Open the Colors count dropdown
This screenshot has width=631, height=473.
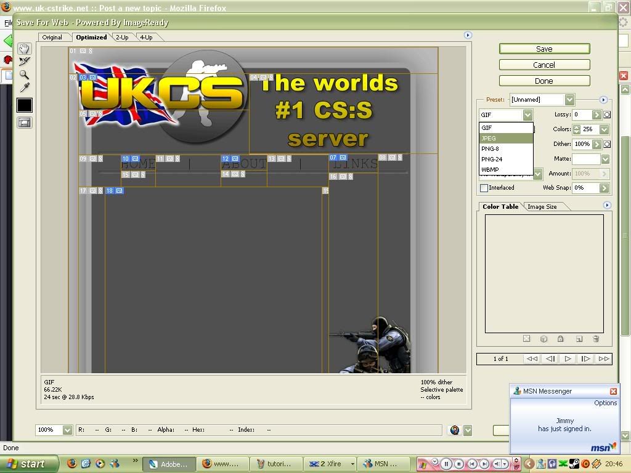coord(604,129)
